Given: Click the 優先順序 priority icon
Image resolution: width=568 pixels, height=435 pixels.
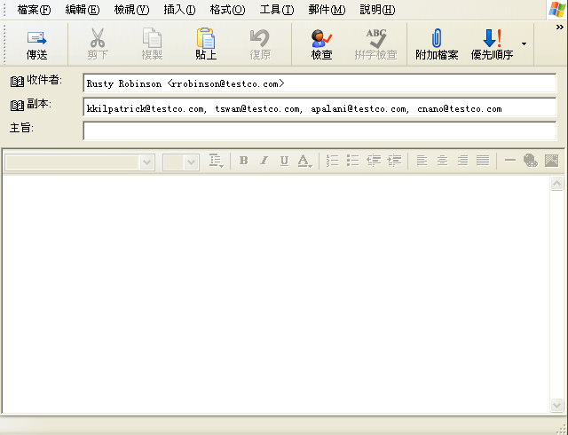Looking at the screenshot, I should click(492, 38).
